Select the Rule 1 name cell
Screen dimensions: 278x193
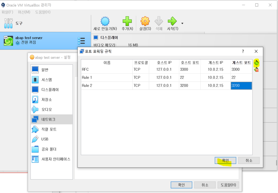107,77
